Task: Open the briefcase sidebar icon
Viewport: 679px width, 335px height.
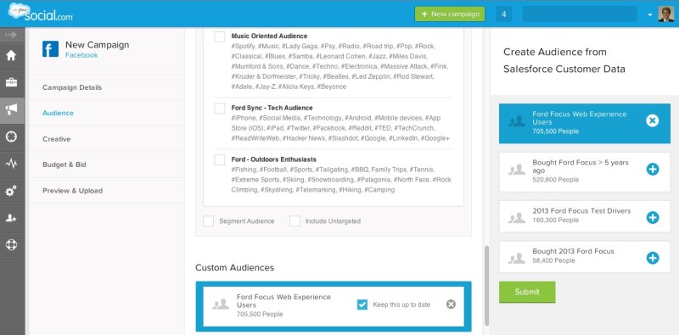Action: 12,82
